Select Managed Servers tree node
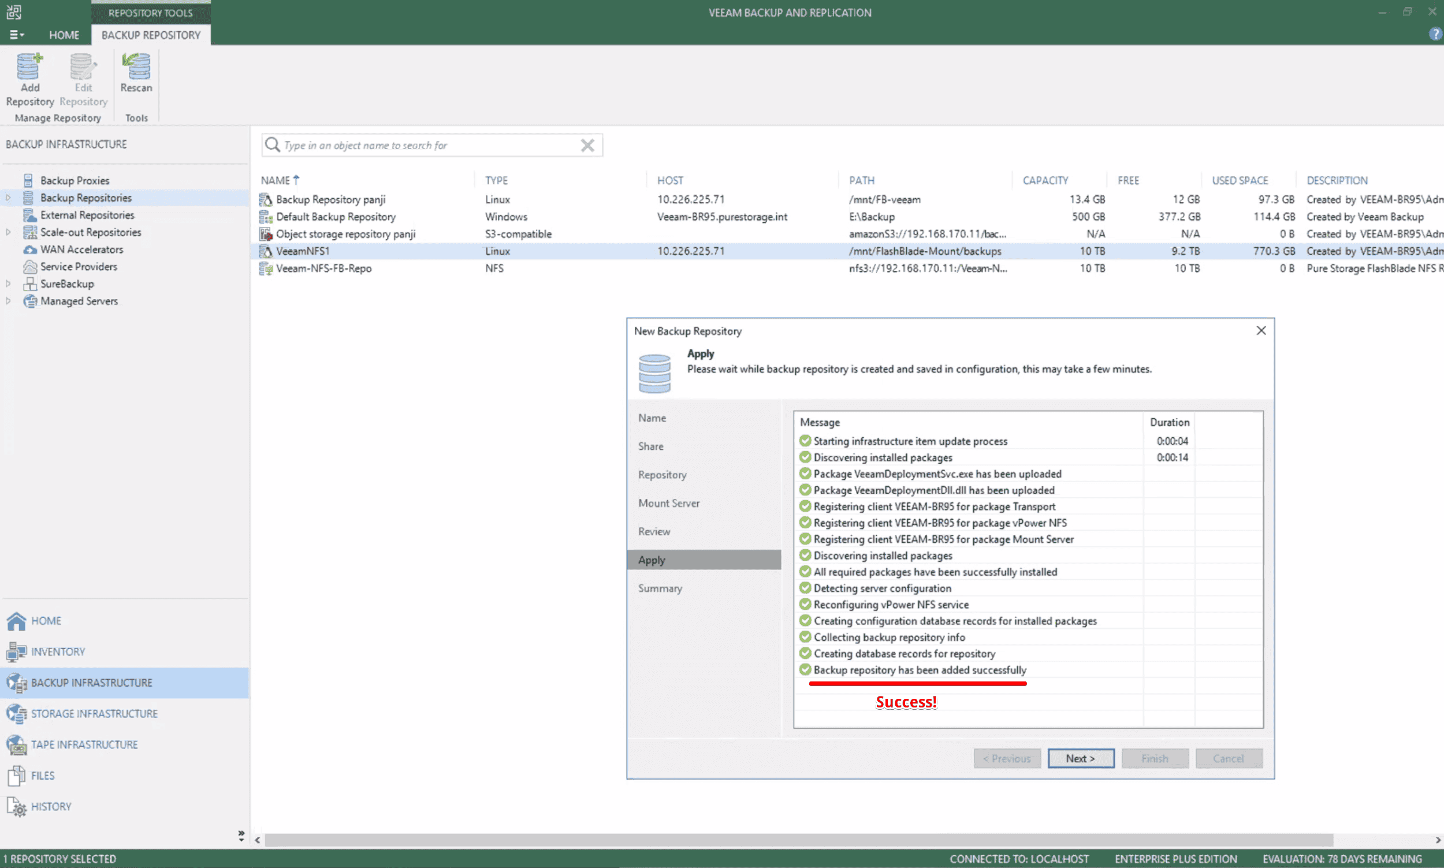1444x868 pixels. click(79, 301)
